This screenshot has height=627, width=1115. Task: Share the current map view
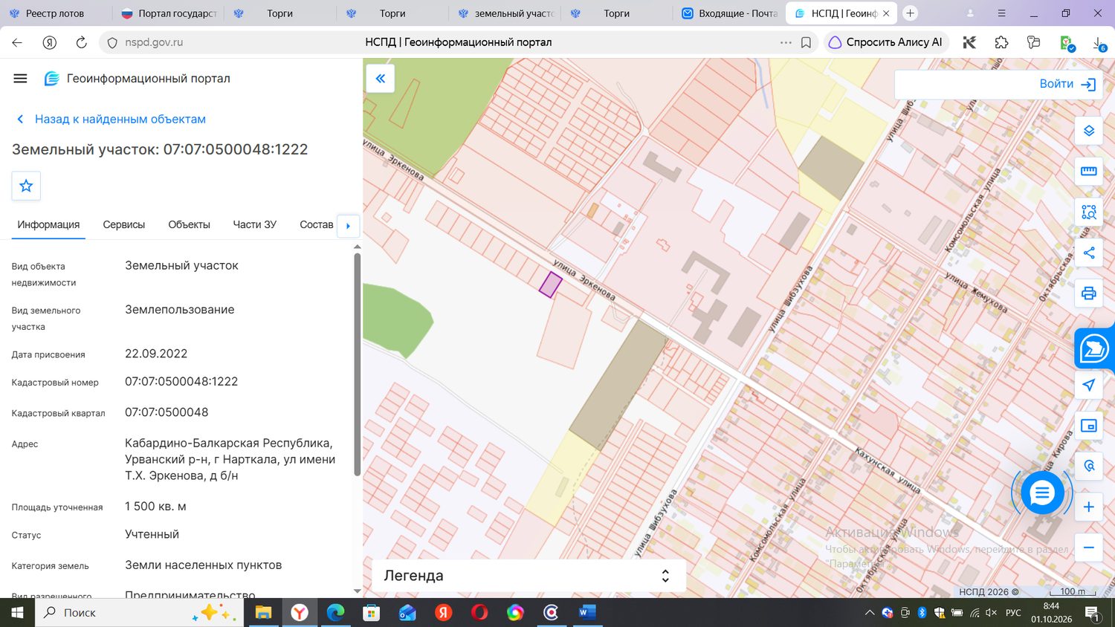1088,253
